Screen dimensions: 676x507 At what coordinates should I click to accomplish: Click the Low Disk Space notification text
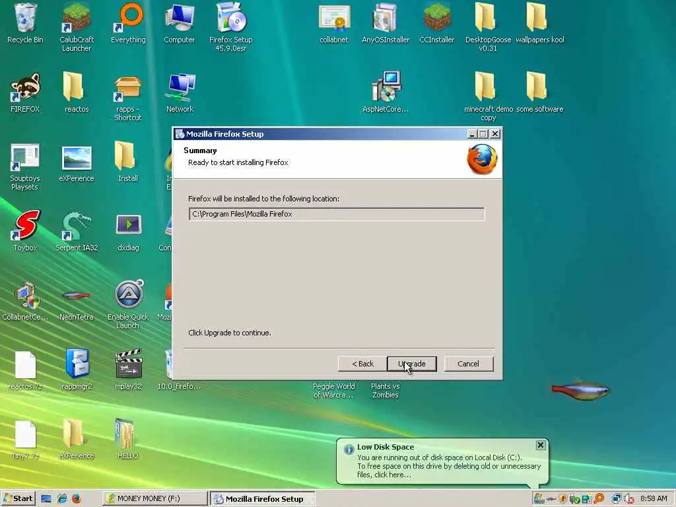tap(448, 466)
